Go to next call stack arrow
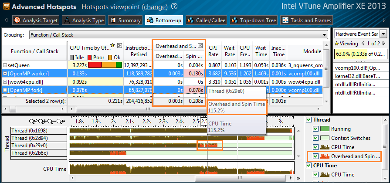Screen dimensions: 390x183 (383, 44)
